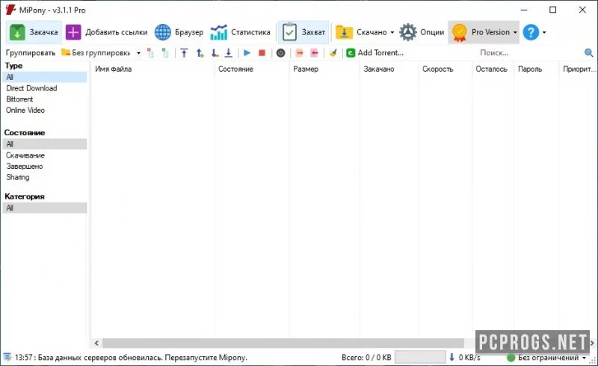Move selected download to bottom

229,53
